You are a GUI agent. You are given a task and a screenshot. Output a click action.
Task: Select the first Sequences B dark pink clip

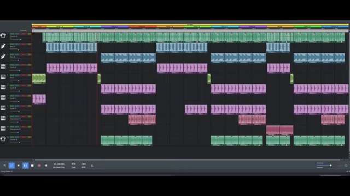[x=273, y=130]
